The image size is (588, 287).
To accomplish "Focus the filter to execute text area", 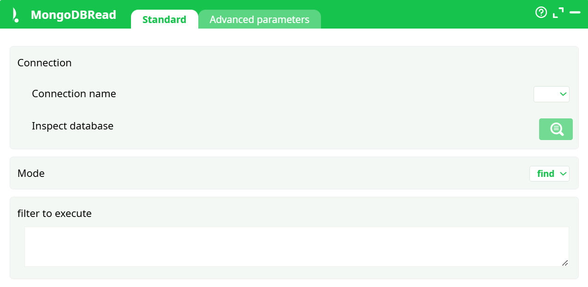I will 296,246.
